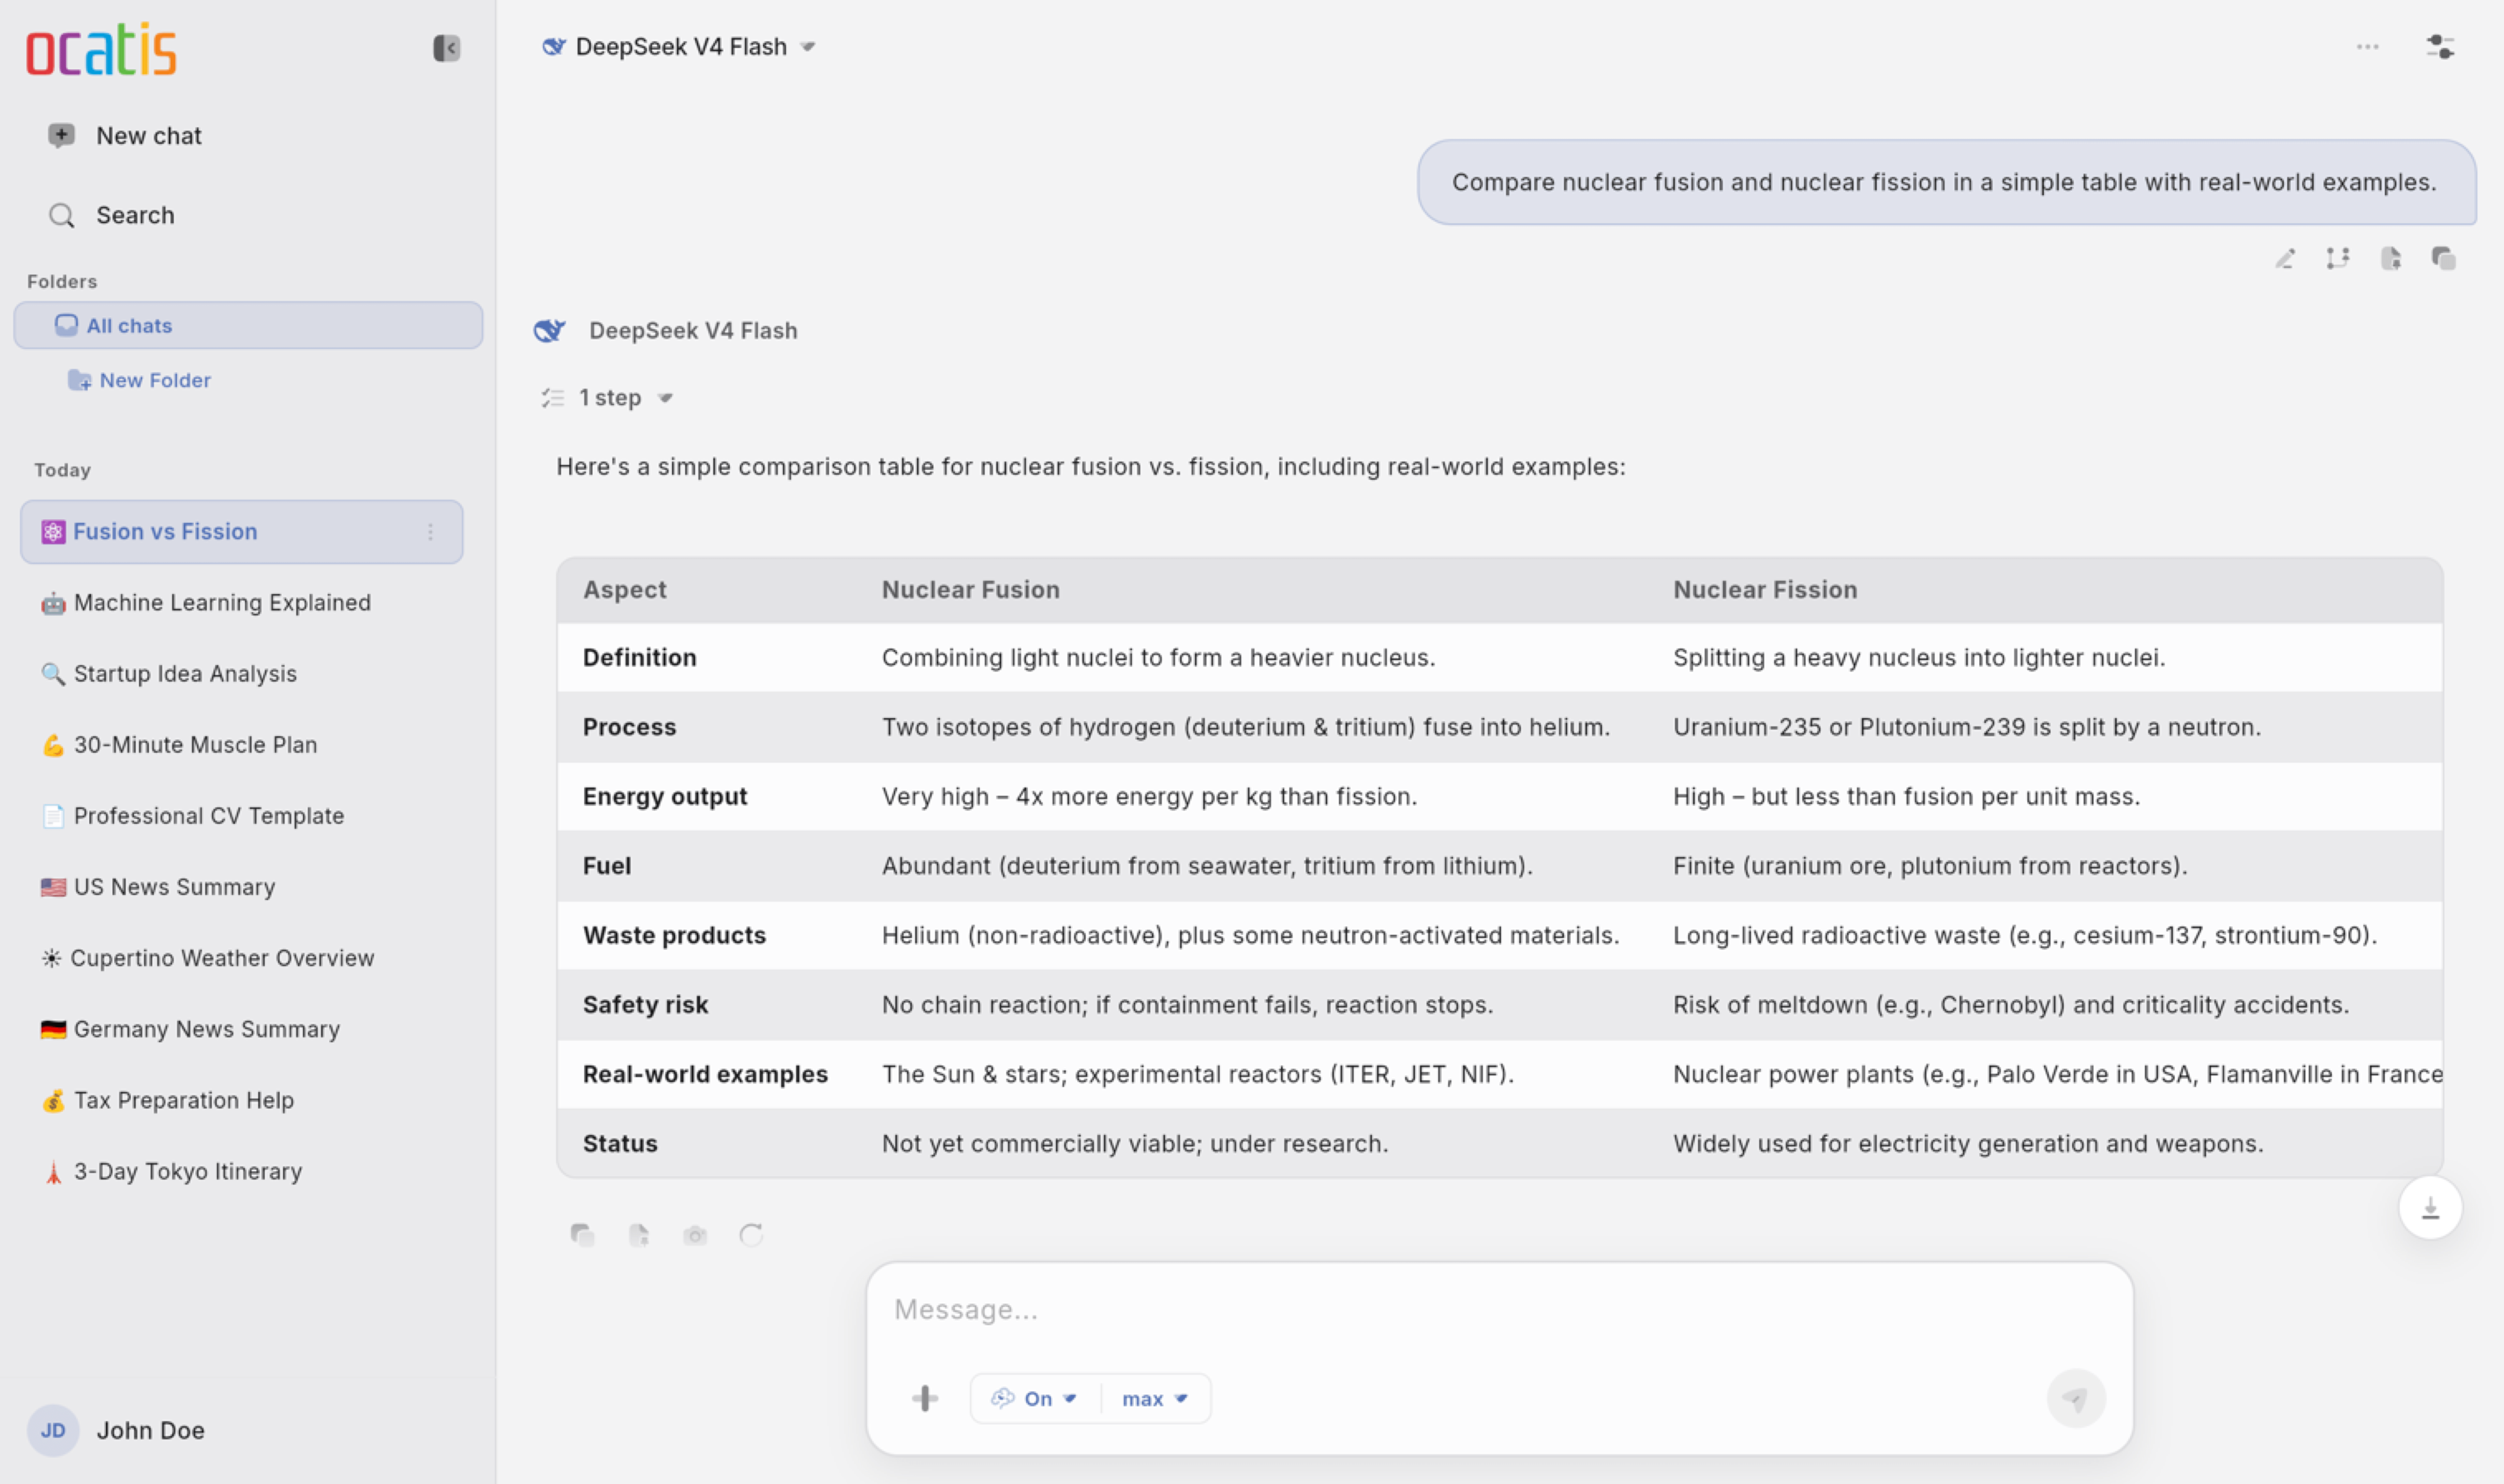Focus the Message input field
The height and width of the screenshot is (1484, 2504).
click(1500, 1310)
